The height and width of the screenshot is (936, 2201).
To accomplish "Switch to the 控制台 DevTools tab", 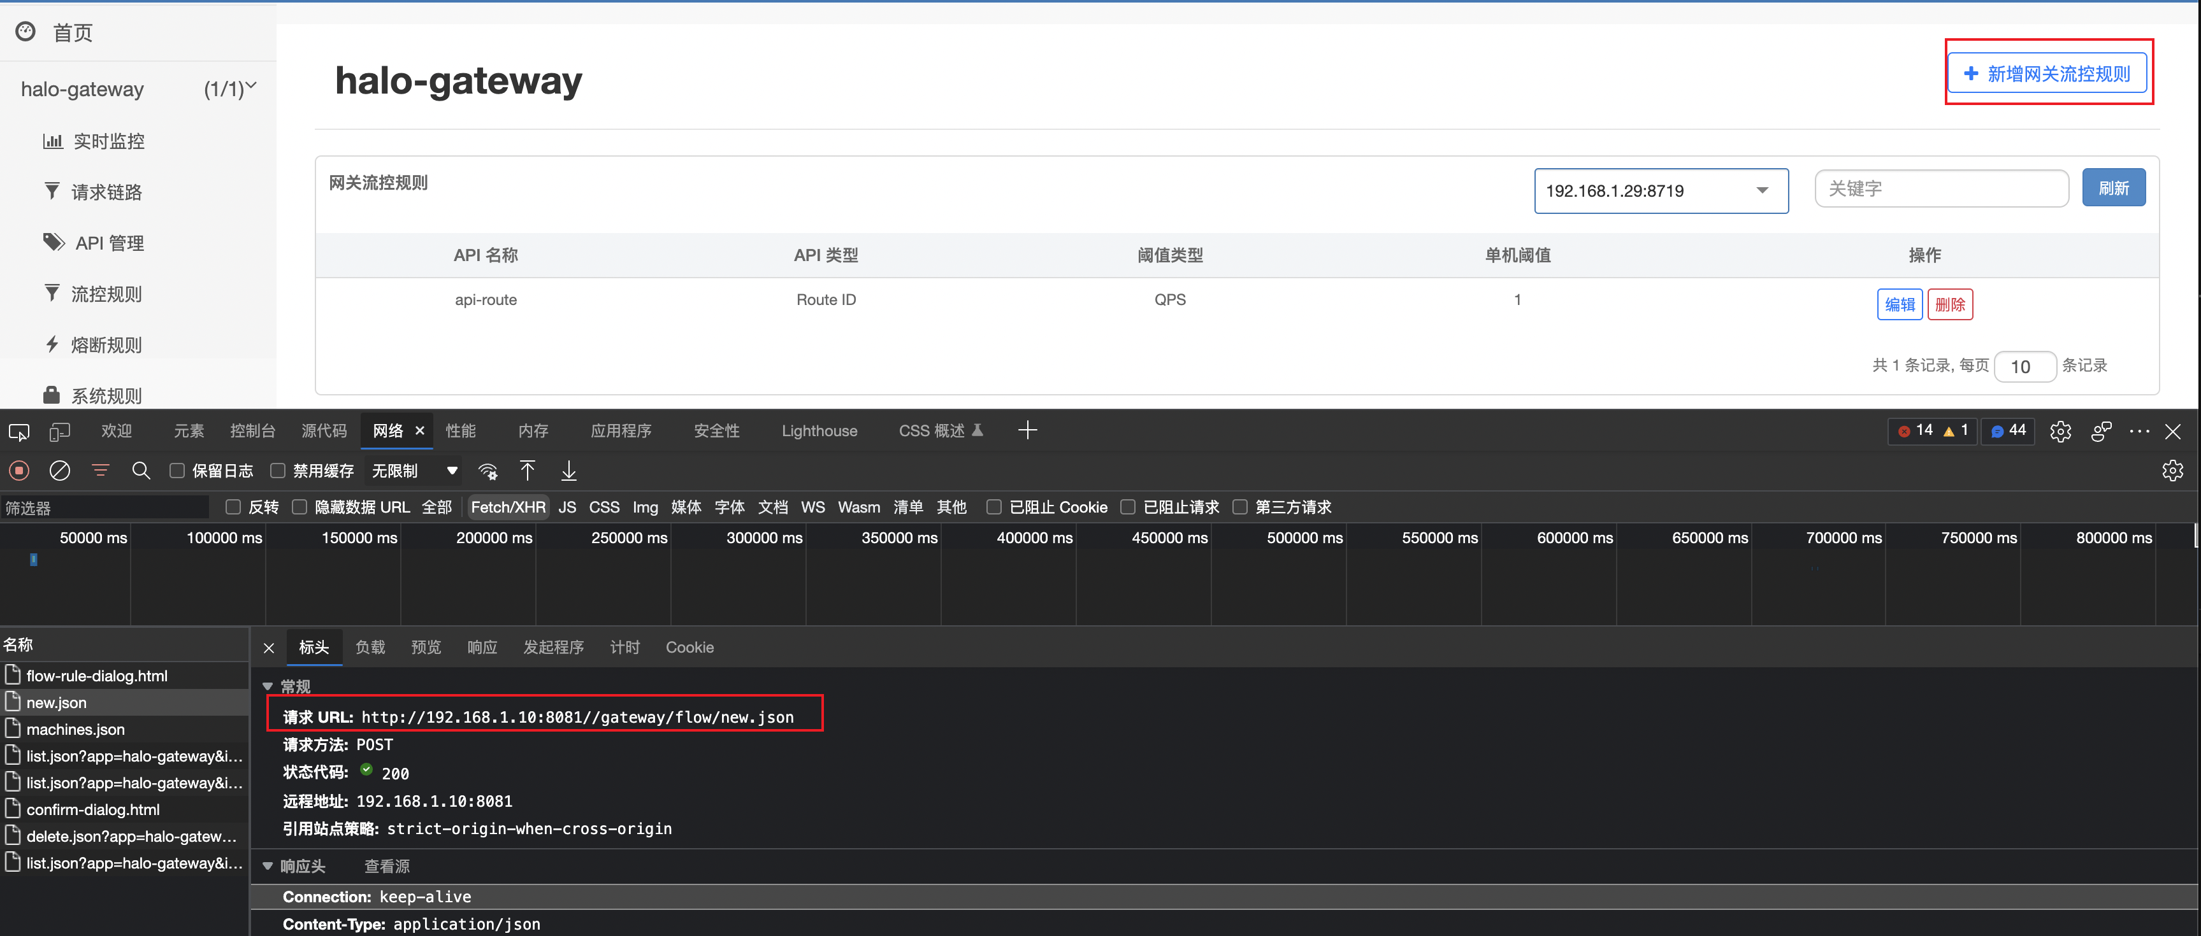I will 252,430.
